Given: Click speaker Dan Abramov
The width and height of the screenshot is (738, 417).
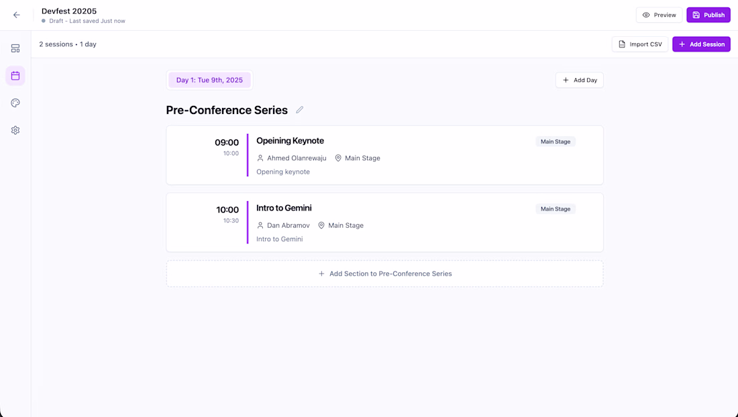Looking at the screenshot, I should tap(288, 225).
